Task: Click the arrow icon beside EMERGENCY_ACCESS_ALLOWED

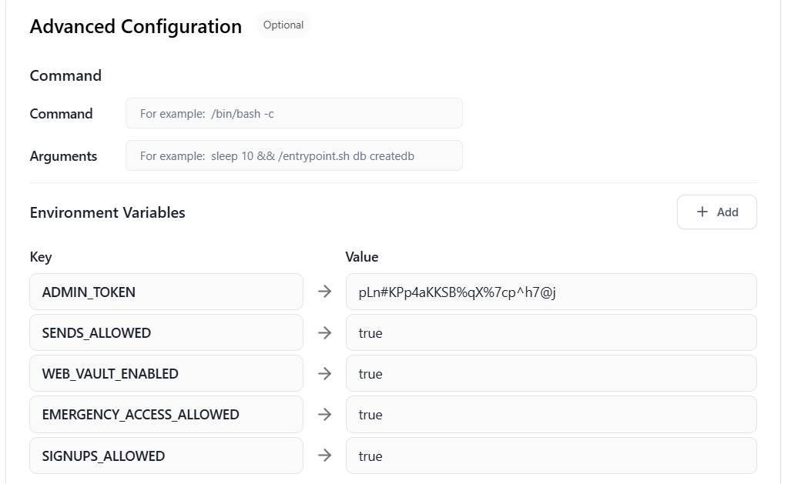Action: (324, 415)
